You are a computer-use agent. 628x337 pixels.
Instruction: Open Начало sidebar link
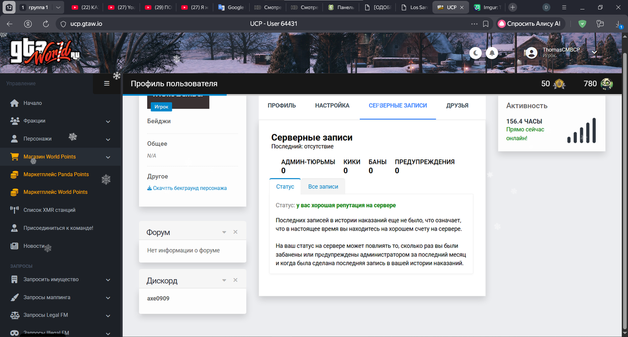(x=32, y=103)
